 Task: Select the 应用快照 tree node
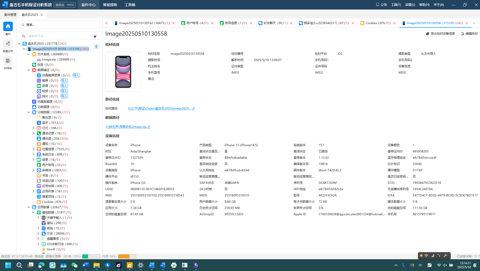point(52,186)
